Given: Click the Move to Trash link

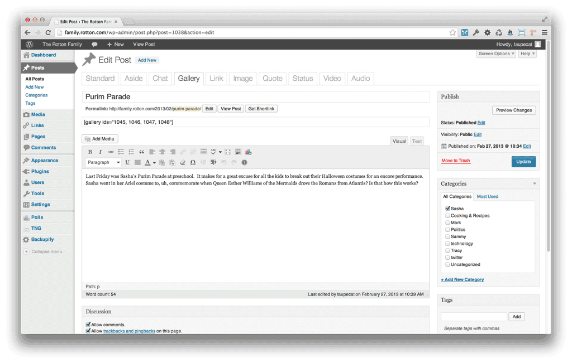Looking at the screenshot, I should tap(456, 161).
